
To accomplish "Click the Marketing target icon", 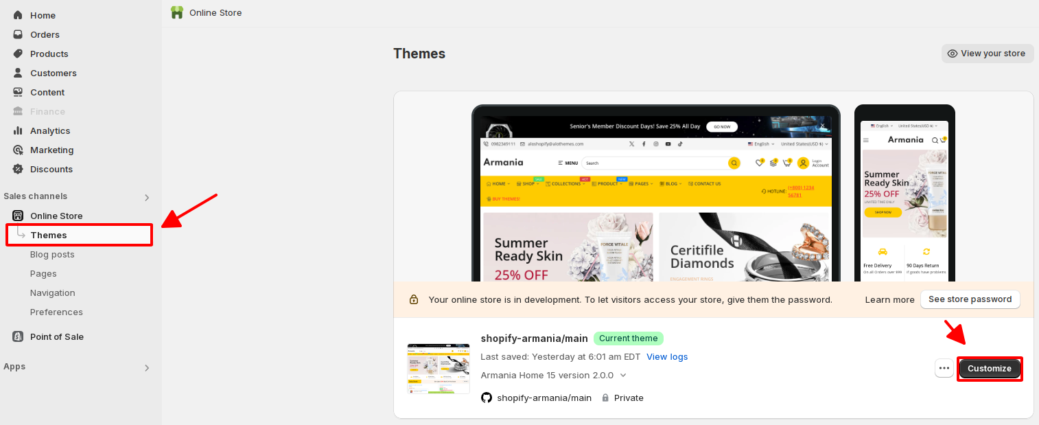I will 18,150.
